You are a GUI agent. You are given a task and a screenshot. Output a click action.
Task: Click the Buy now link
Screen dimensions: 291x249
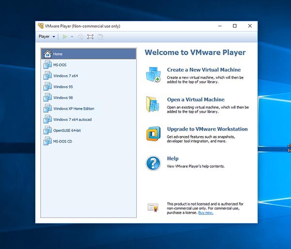[x=206, y=213]
